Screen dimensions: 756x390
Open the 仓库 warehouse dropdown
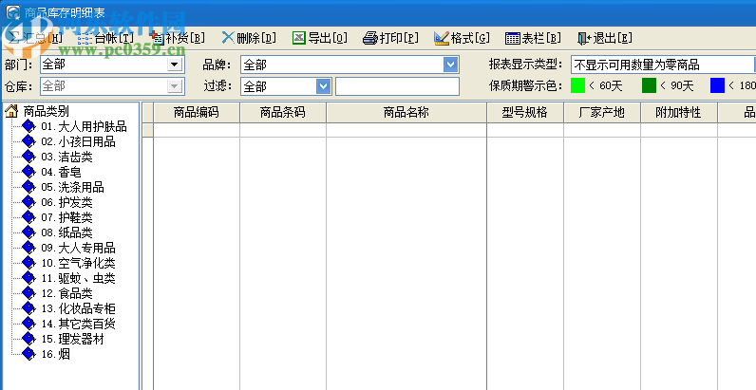[174, 86]
